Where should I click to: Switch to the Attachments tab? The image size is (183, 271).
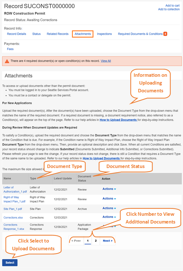(x=83, y=34)
